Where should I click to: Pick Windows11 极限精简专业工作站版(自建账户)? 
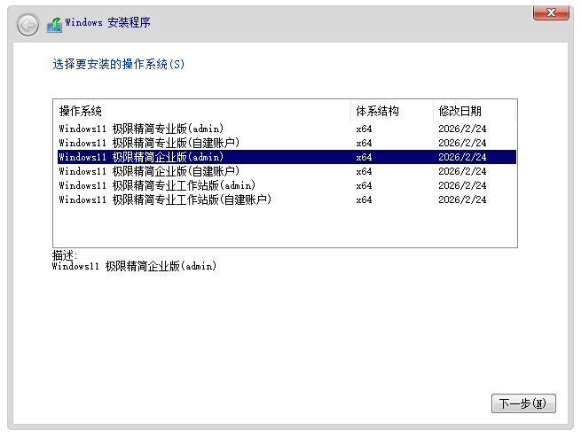[x=164, y=199]
